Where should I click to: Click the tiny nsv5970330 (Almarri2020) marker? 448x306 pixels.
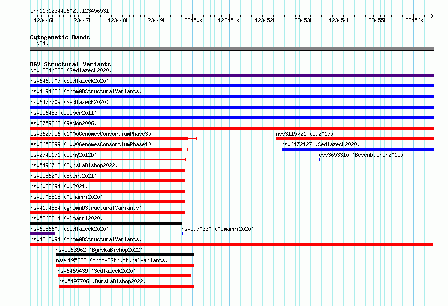point(182,234)
